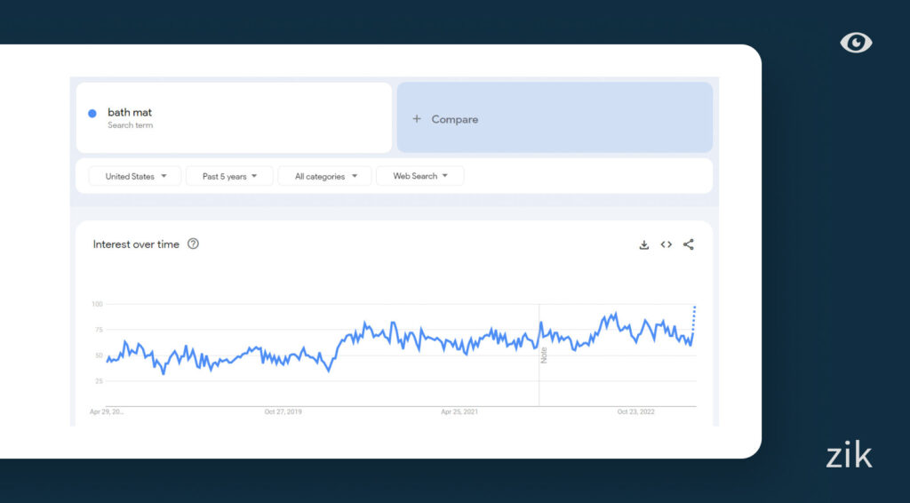Click the share icon on the chart
This screenshot has width=910, height=503.
[x=689, y=245]
